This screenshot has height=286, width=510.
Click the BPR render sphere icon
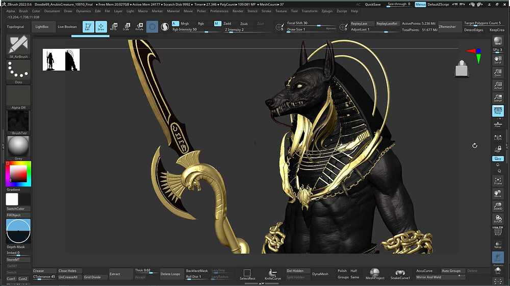pyautogui.click(x=498, y=41)
